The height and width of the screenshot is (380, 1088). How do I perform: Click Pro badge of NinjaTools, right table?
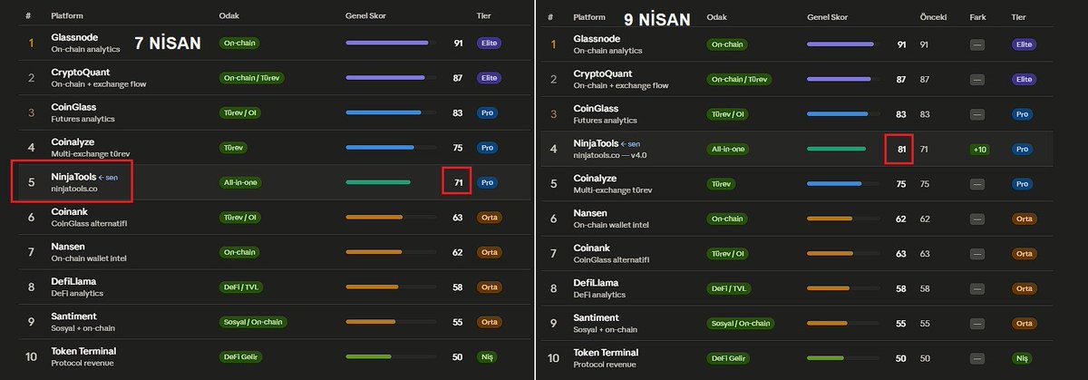(x=1023, y=149)
